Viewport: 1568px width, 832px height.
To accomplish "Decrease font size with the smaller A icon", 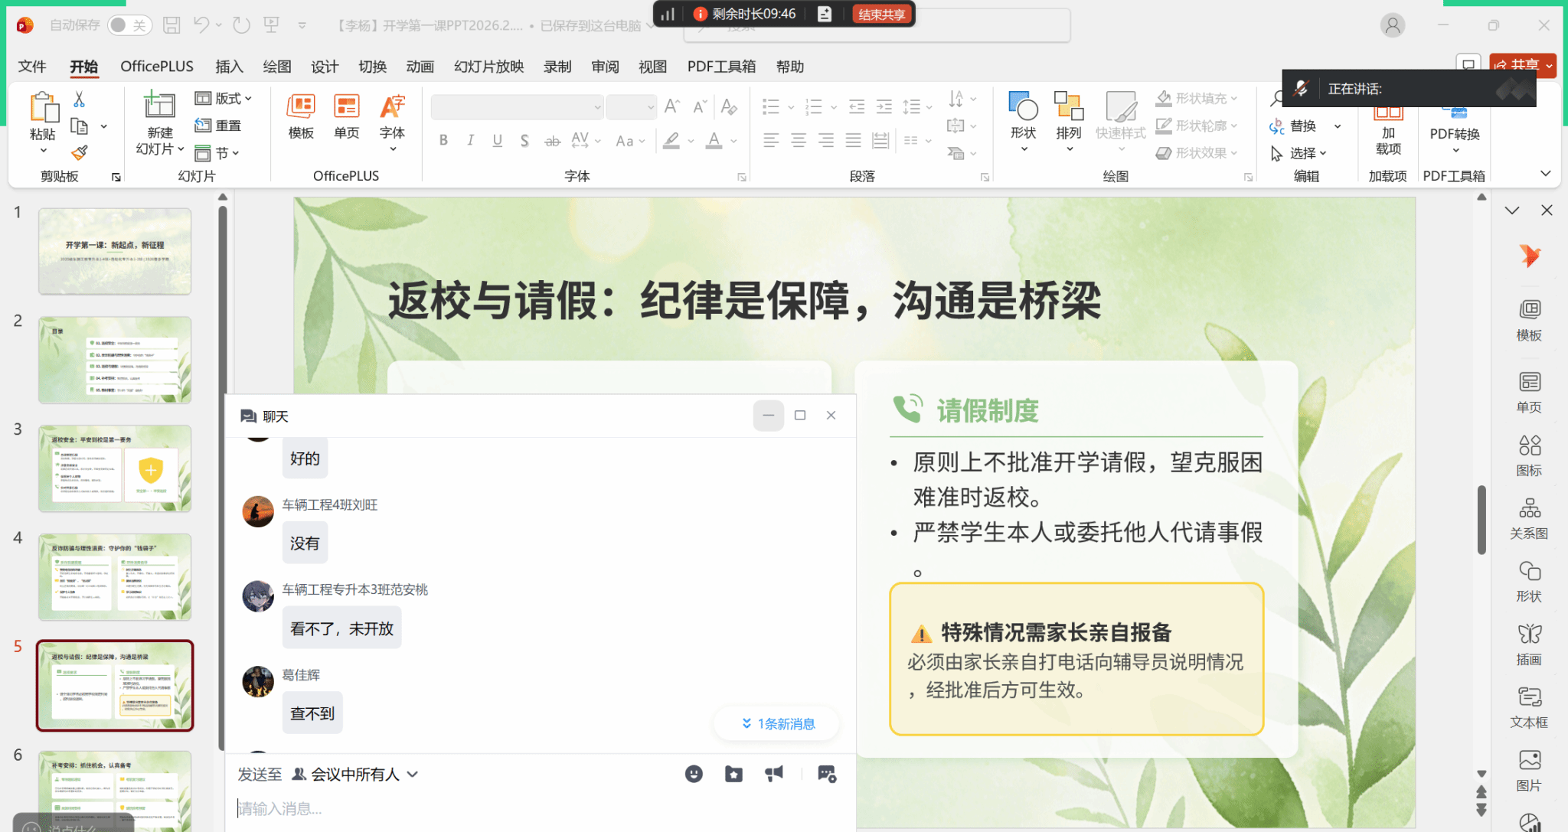I will pyautogui.click(x=700, y=106).
